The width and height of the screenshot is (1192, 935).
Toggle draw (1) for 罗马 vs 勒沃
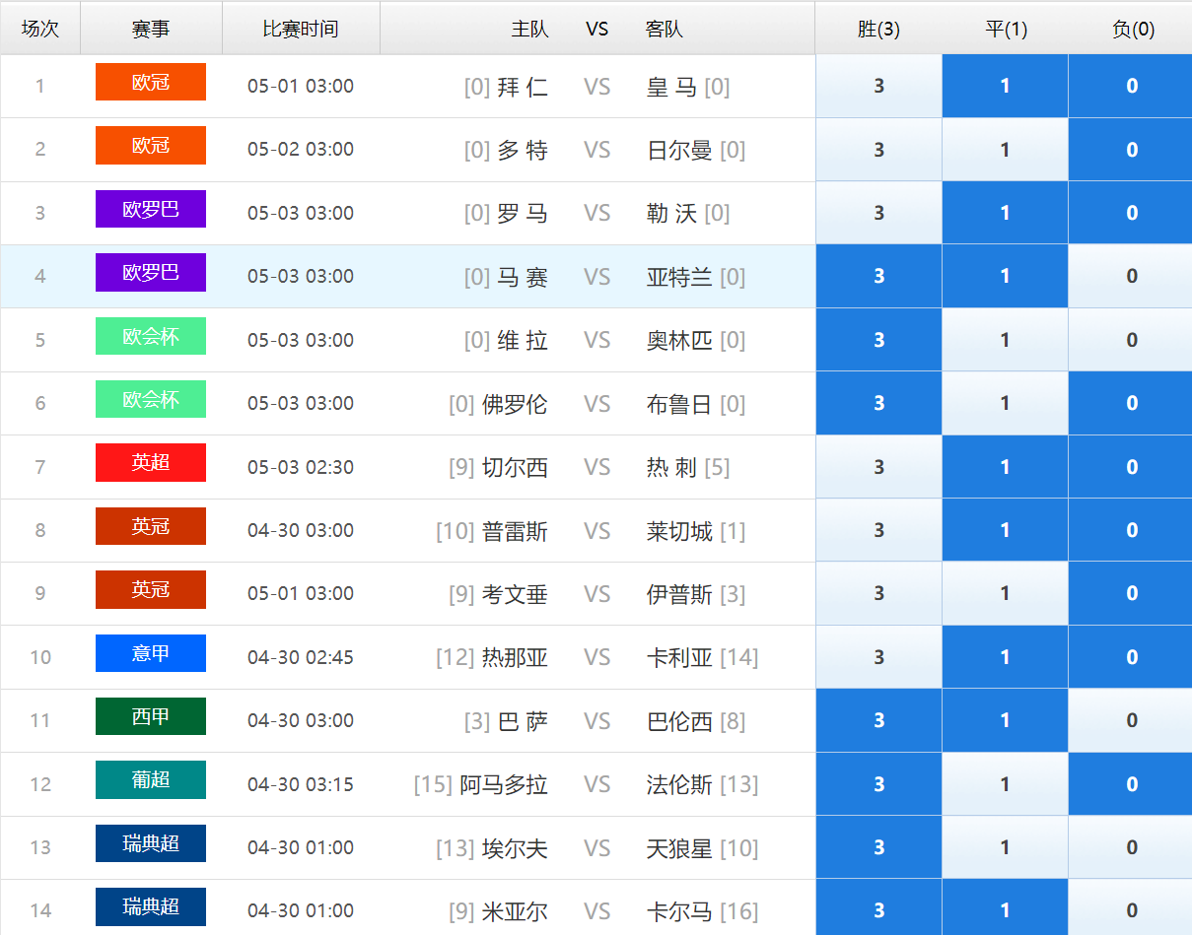coord(1005,213)
